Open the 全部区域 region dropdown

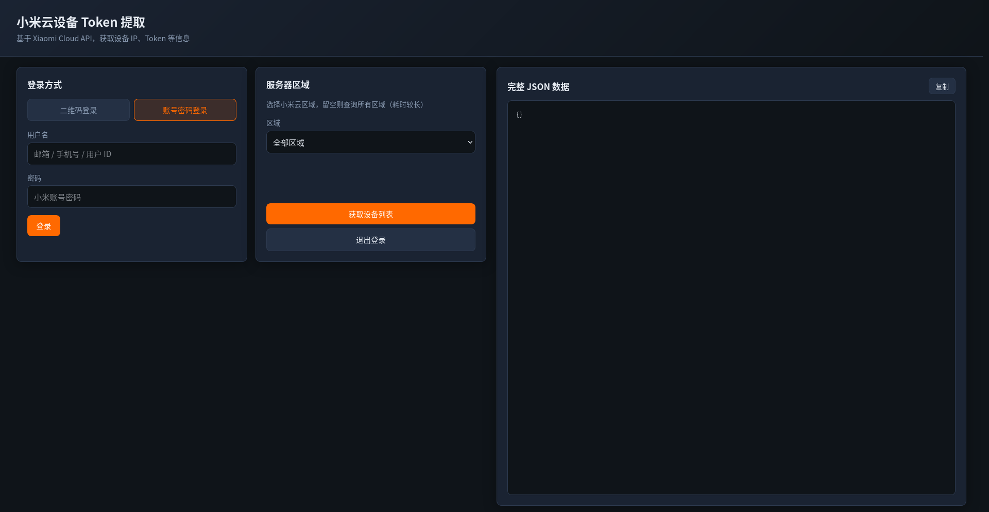point(371,142)
